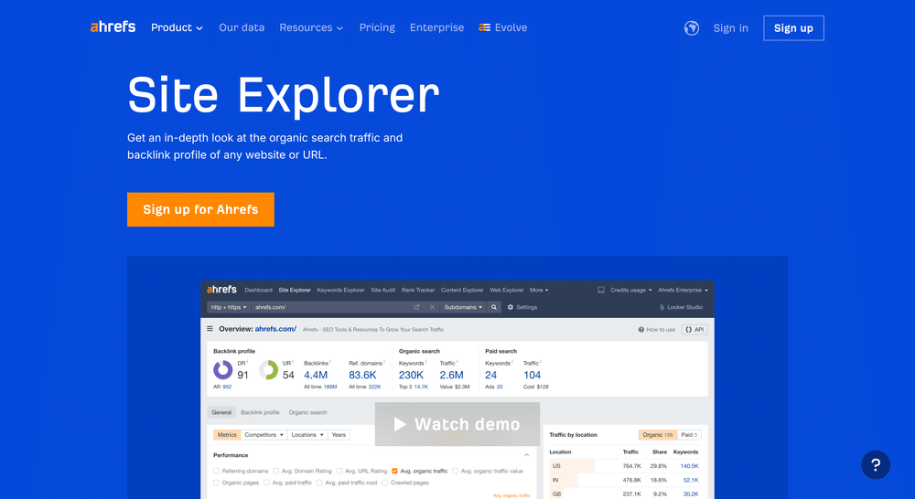Click the How to use help icon
This screenshot has width=915, height=499.
tap(640, 329)
